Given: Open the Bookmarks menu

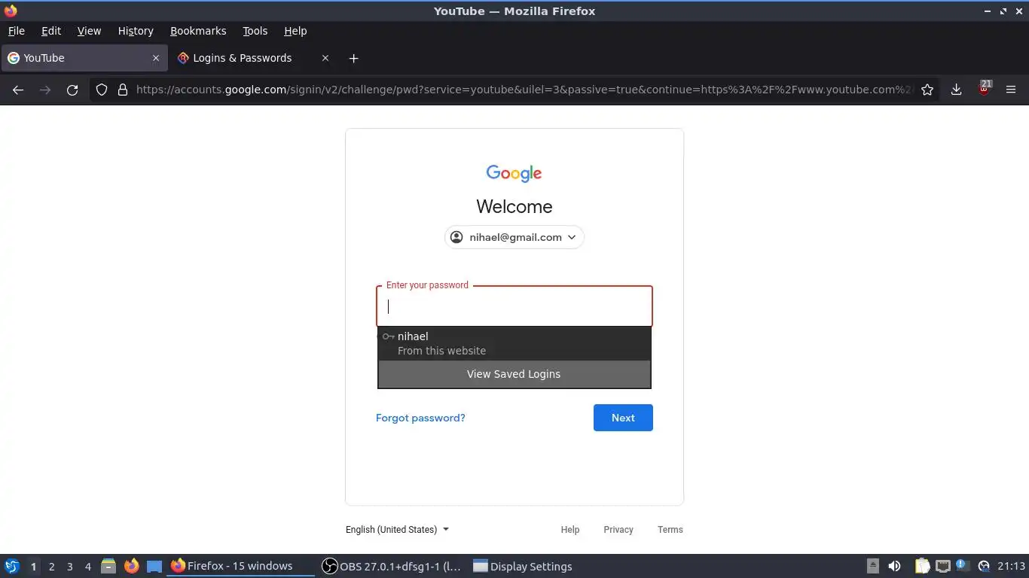Looking at the screenshot, I should click(198, 31).
